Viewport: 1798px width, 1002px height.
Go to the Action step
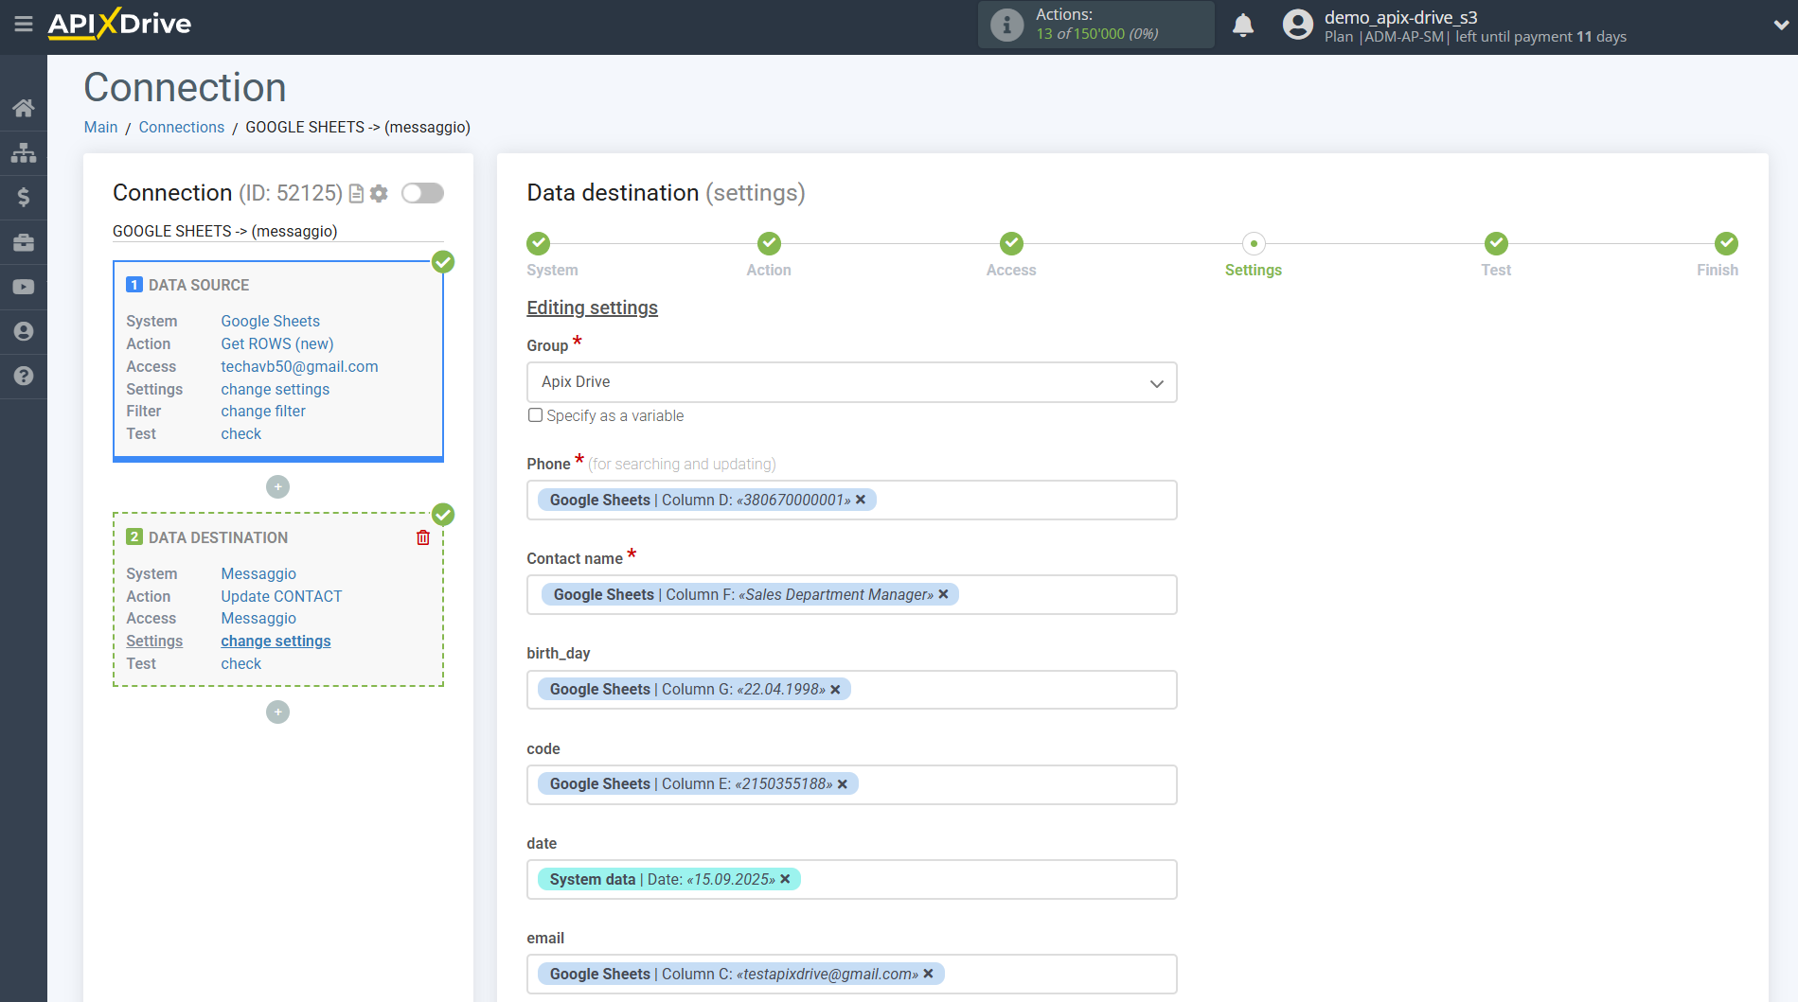click(769, 244)
